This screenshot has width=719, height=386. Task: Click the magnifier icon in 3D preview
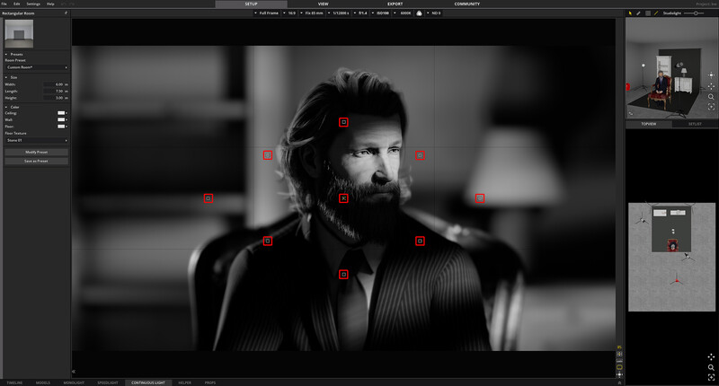pyautogui.click(x=711, y=97)
